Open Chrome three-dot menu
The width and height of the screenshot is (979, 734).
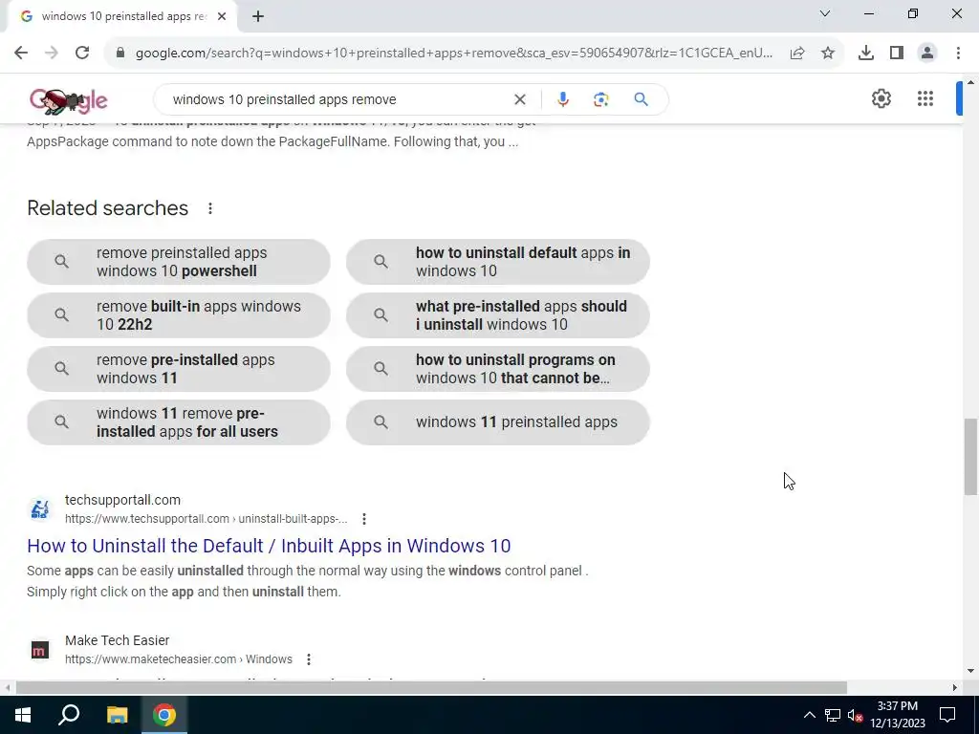click(x=958, y=54)
